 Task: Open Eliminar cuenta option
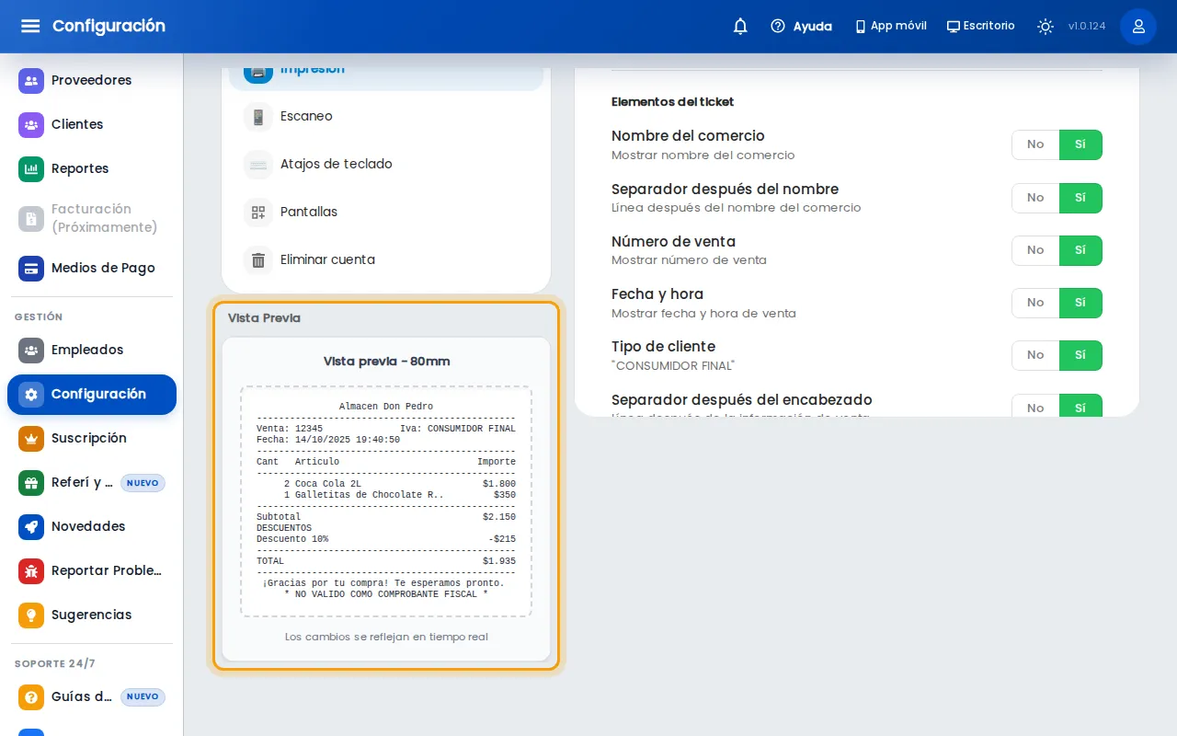point(386,260)
